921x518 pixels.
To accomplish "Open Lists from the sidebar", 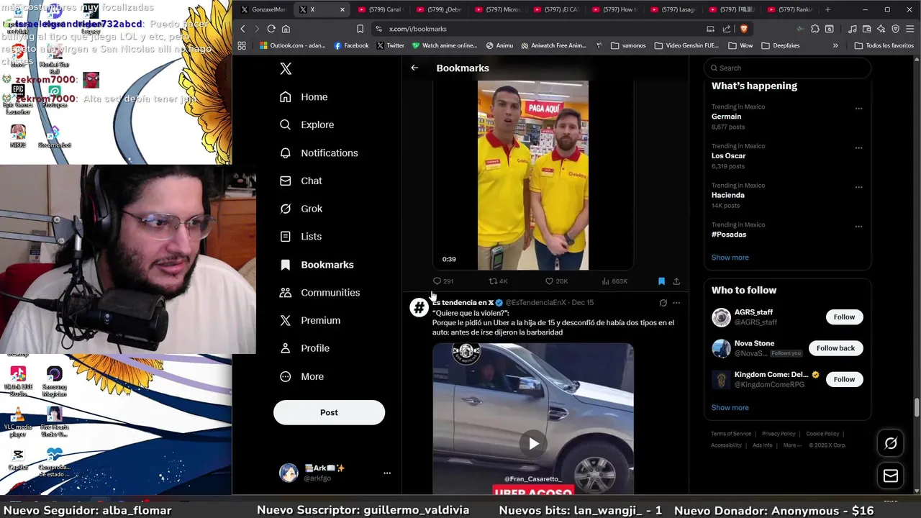I will (x=301, y=237).
